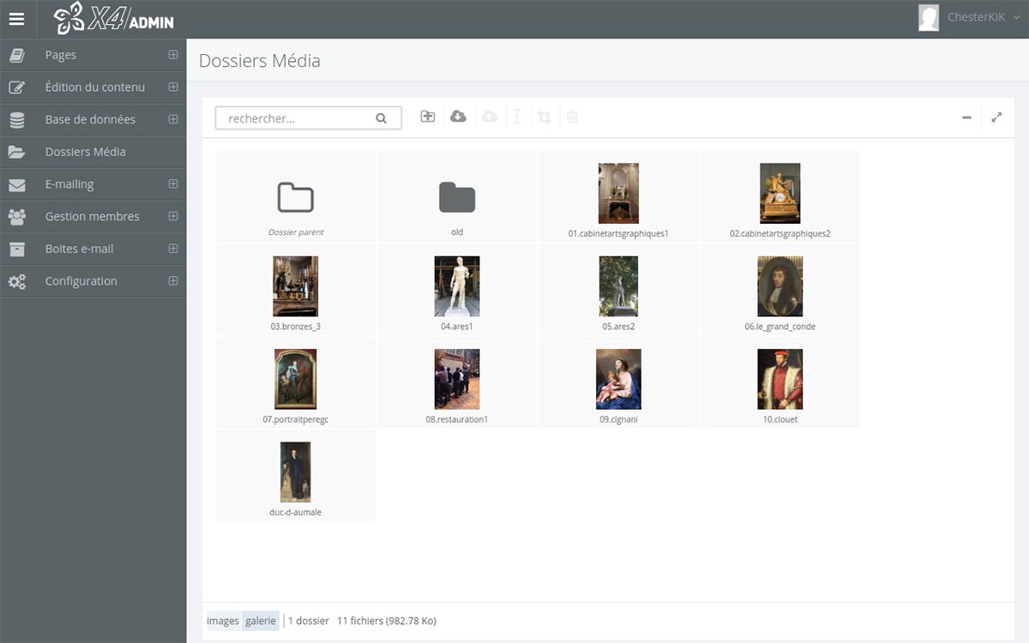The width and height of the screenshot is (1029, 643).
Task: Click the Dossiers Média page heading
Action: pyautogui.click(x=260, y=61)
